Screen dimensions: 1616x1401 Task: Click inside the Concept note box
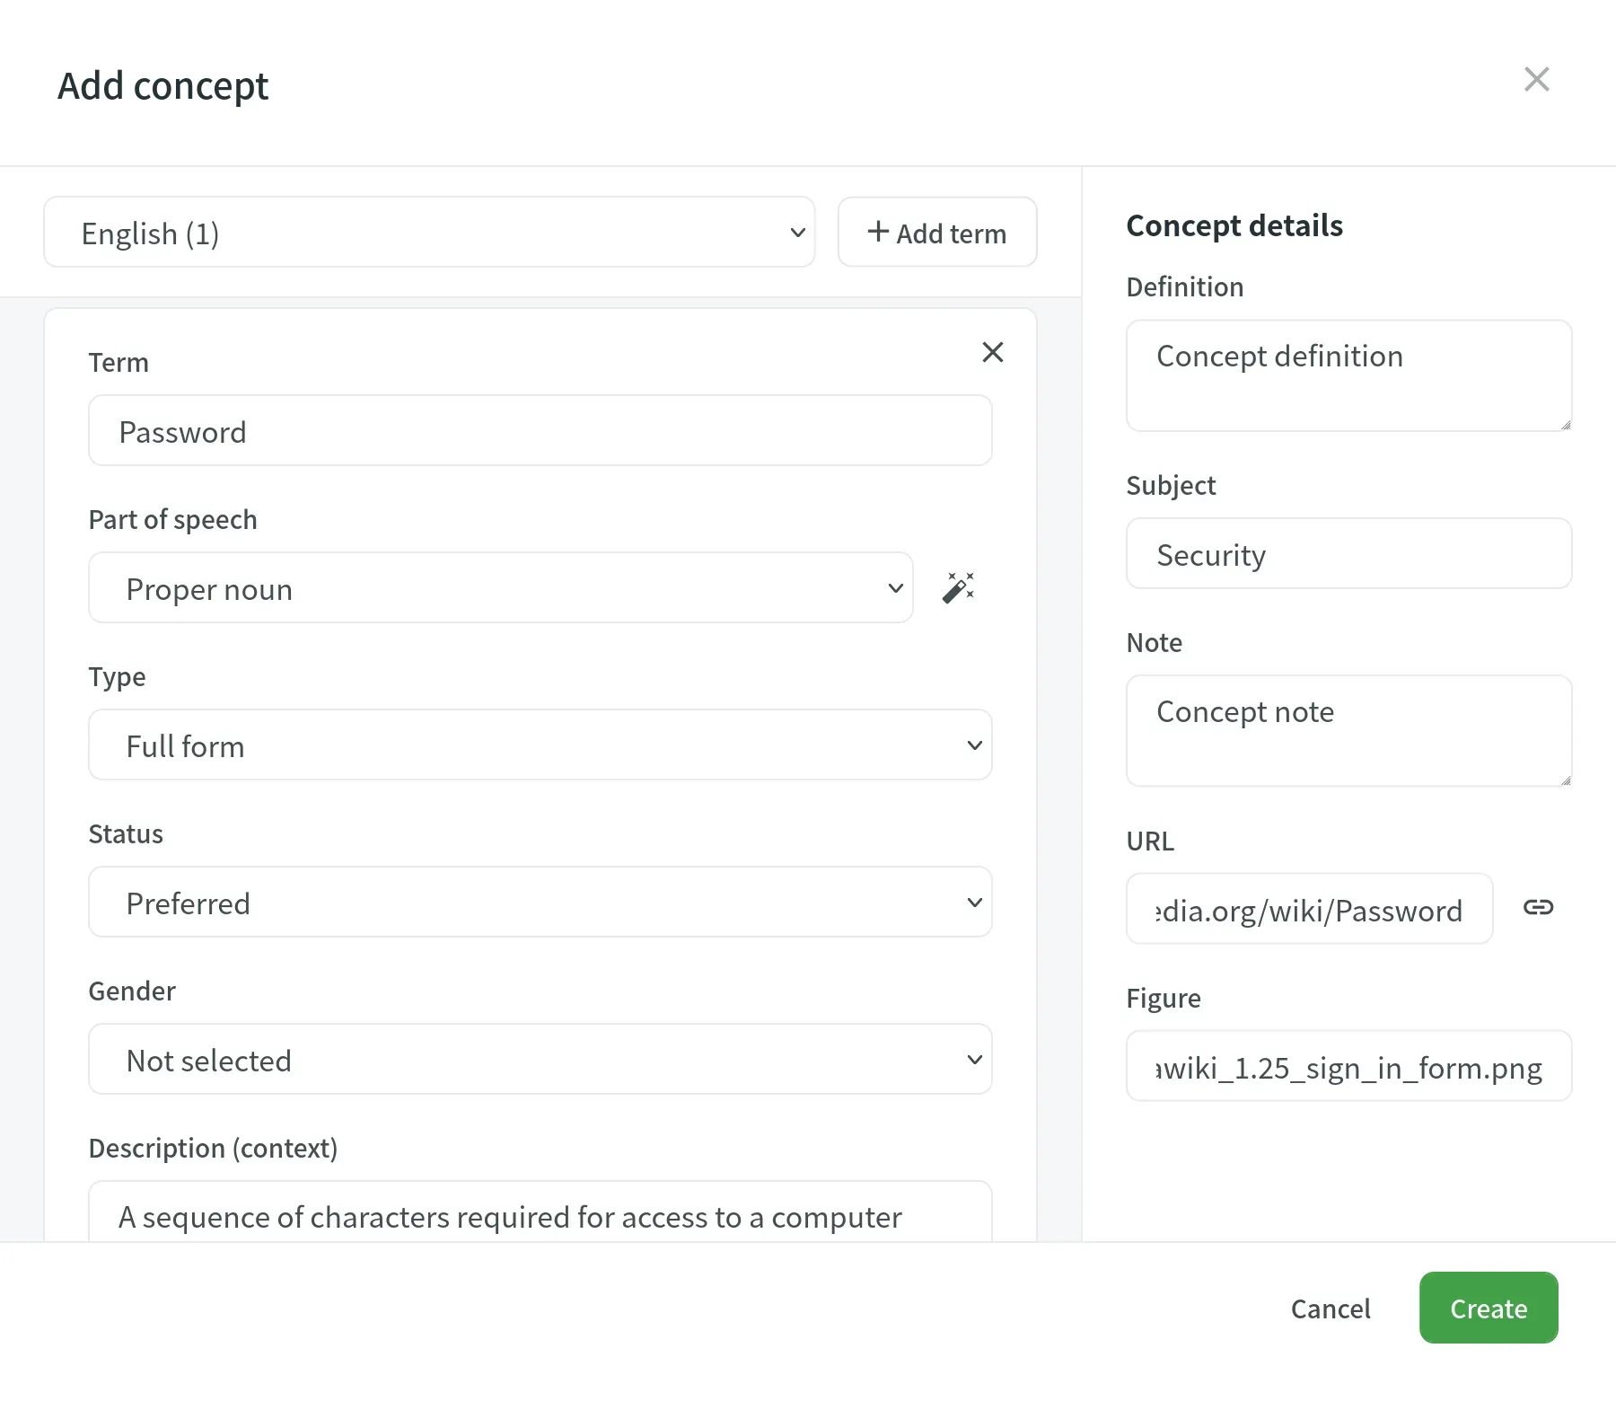tap(1348, 730)
